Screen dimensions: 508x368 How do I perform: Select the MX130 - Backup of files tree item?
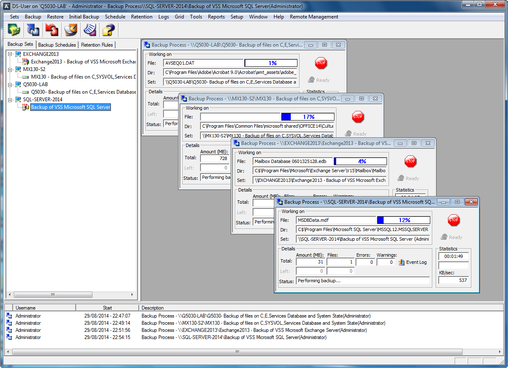click(83, 77)
